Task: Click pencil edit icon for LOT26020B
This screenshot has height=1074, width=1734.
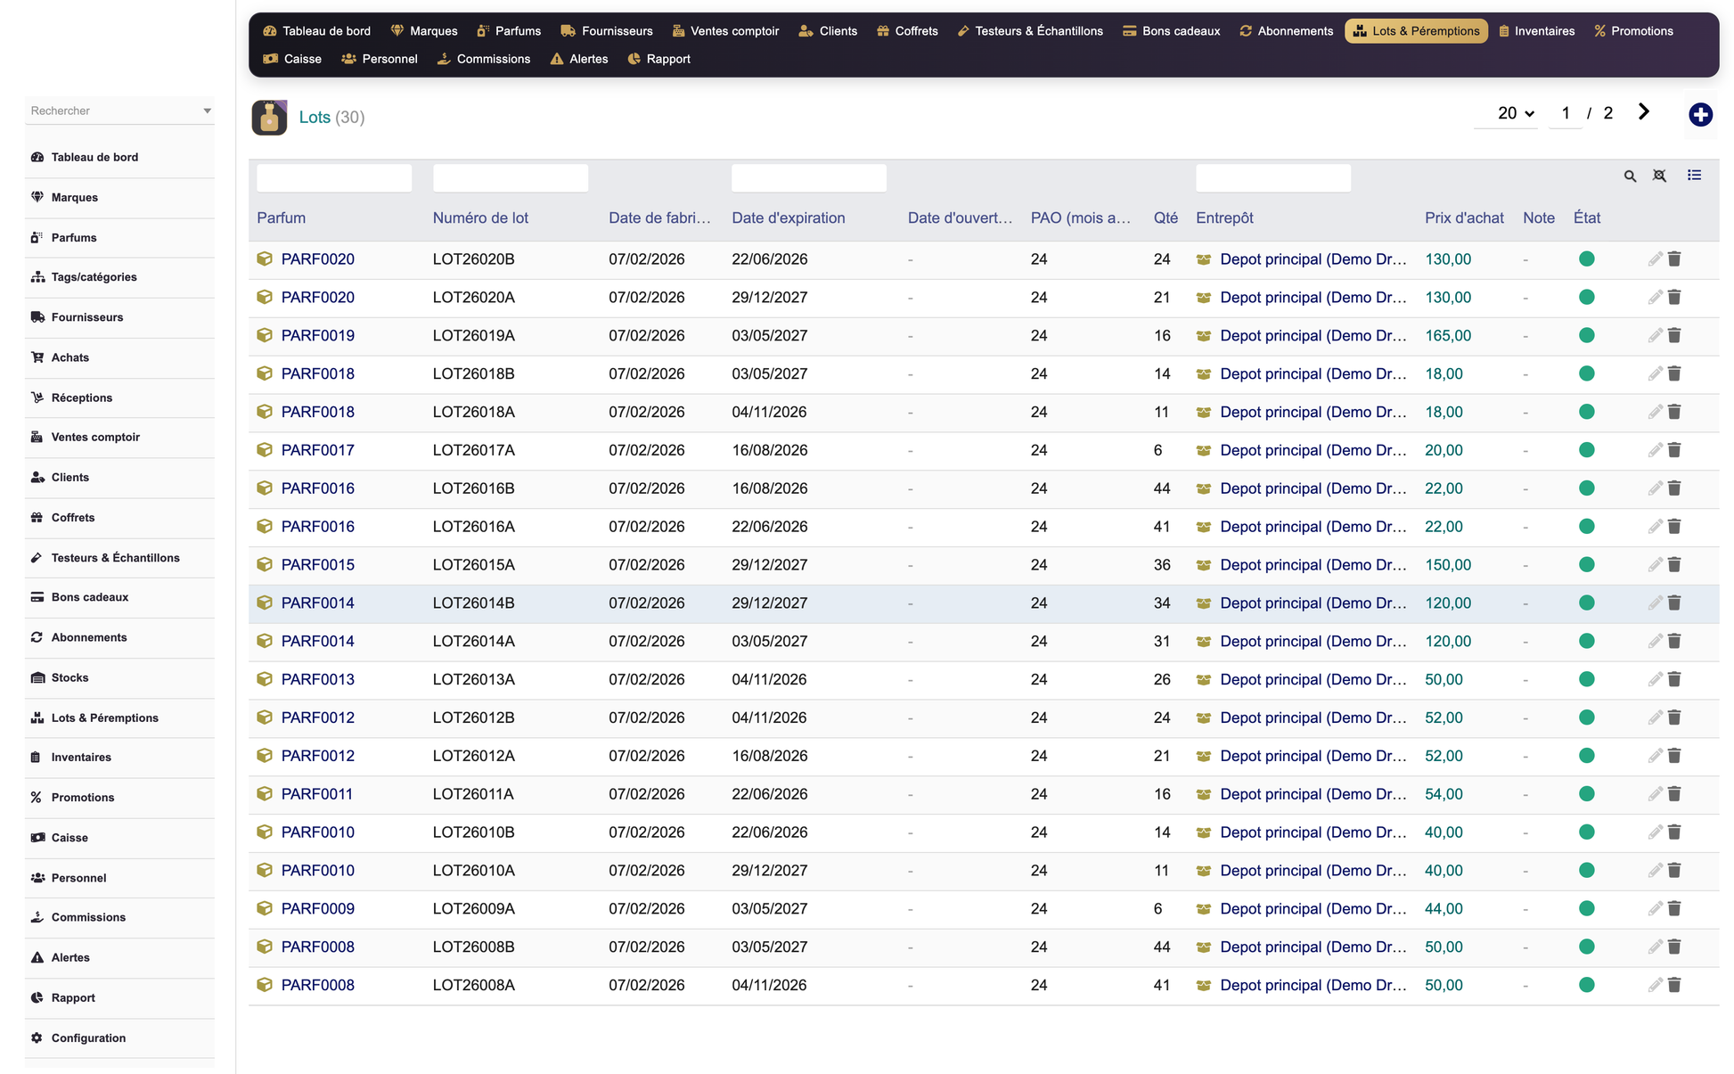Action: (1655, 259)
